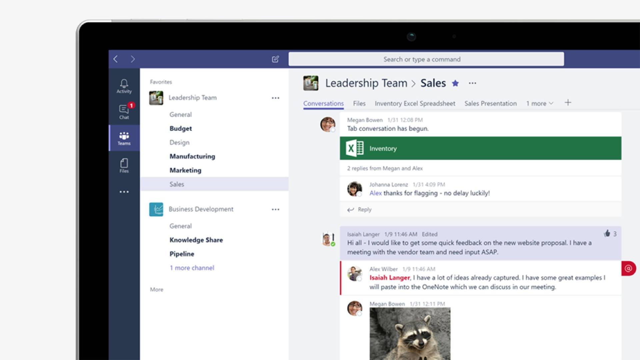Open the Files sidebar icon
The image size is (640, 360).
tap(124, 165)
